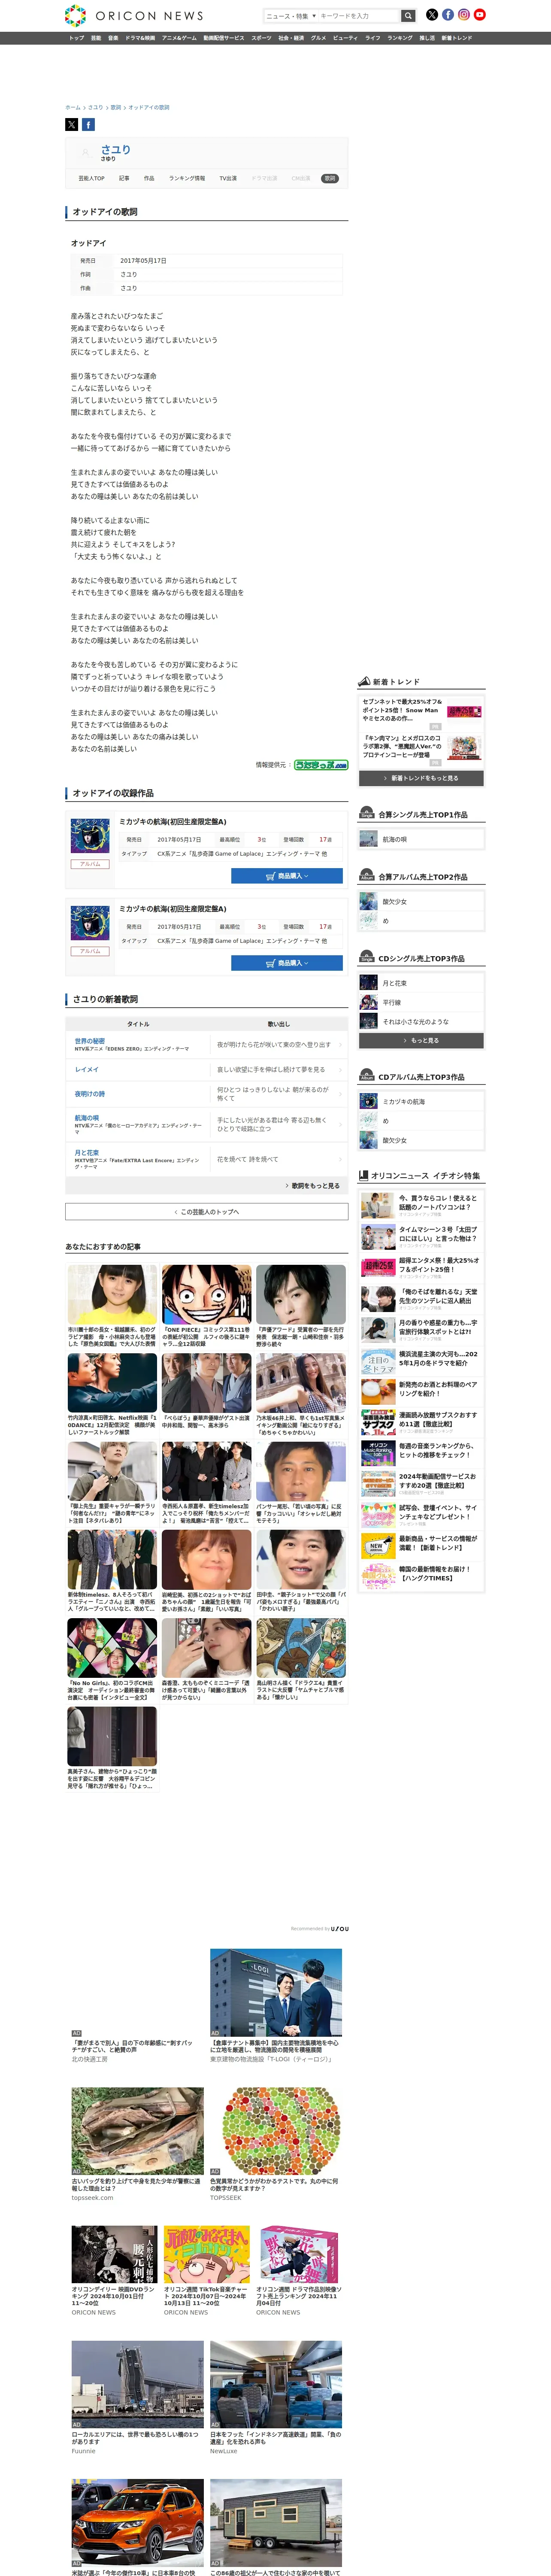
Task: Open the 音楽 navigation menu item
Action: point(113,38)
